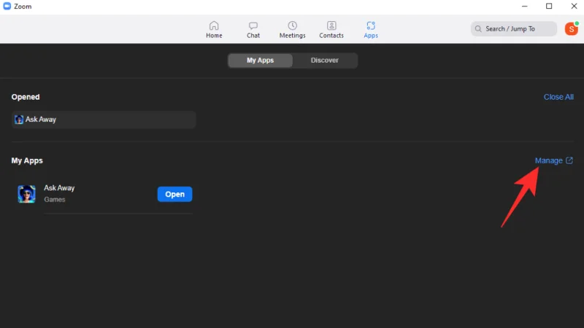
Task: Click the Games category text under Ask Away
Action: (x=54, y=200)
